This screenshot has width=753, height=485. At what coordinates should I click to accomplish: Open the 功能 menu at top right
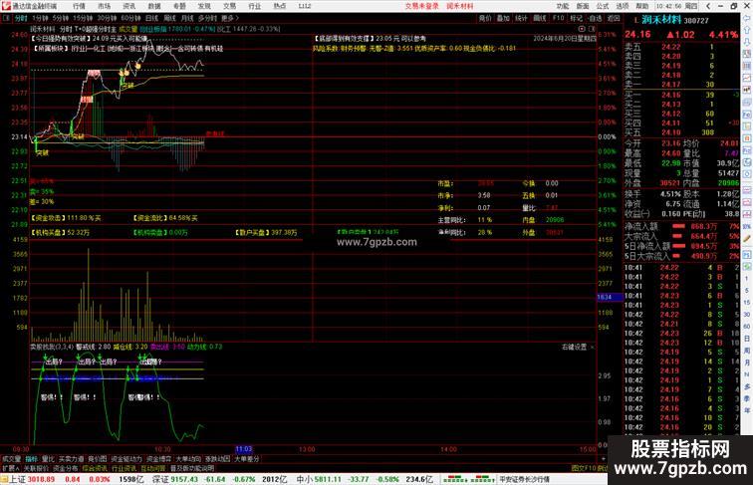pyautogui.click(x=563, y=6)
